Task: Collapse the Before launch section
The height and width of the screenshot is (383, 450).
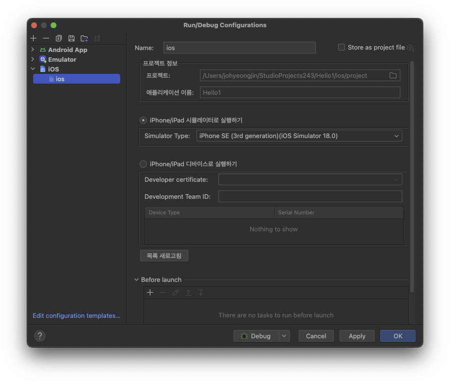Action: (x=137, y=280)
